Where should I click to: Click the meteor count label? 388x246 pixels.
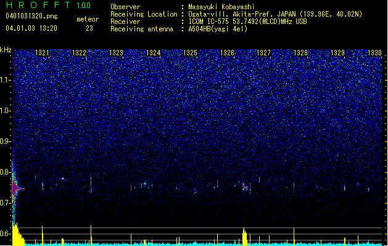tap(88, 19)
